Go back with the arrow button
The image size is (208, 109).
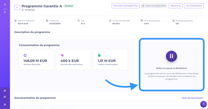[17, 8]
